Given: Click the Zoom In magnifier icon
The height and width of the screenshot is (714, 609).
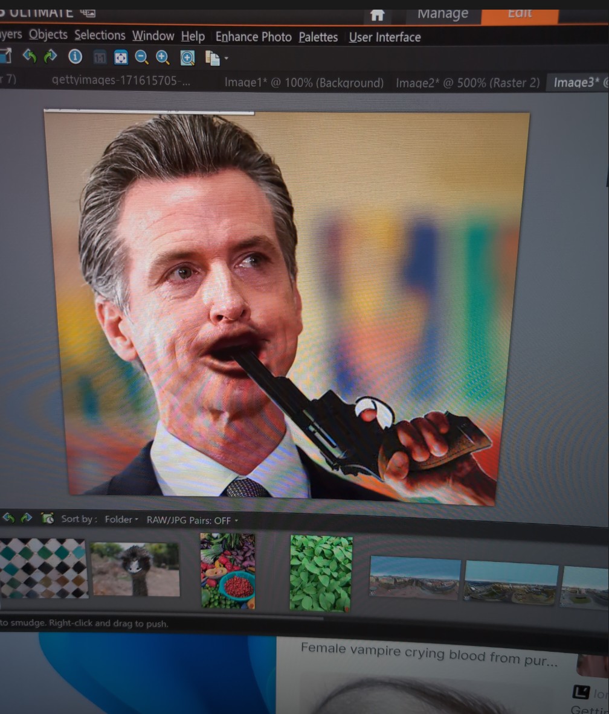Looking at the screenshot, I should point(163,58).
